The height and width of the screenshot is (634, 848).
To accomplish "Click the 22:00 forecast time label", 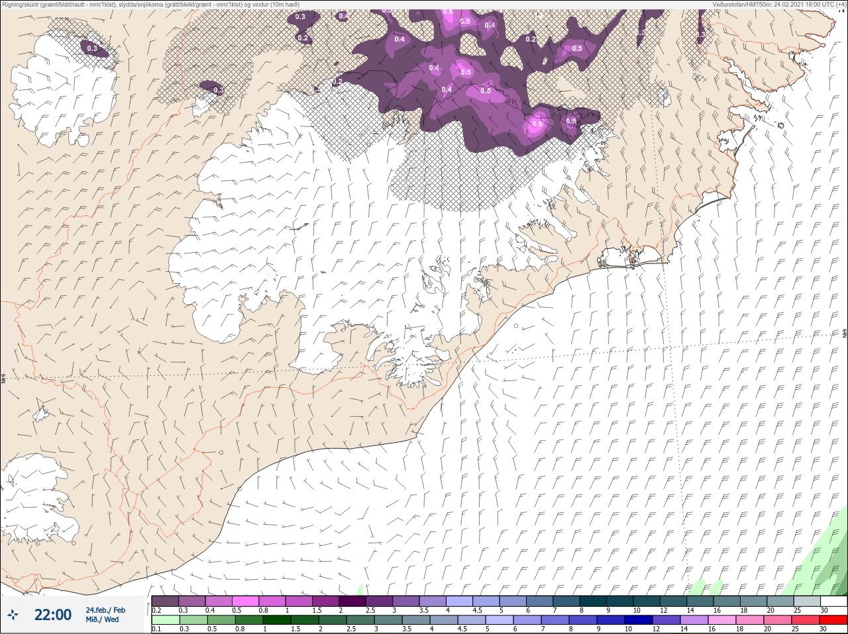I will tap(53, 615).
